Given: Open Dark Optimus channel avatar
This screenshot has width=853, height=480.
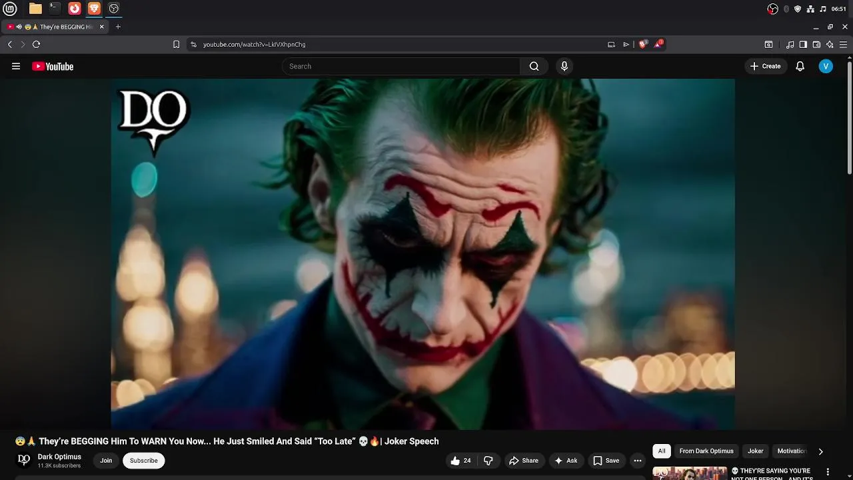Looking at the screenshot, I should (24, 460).
